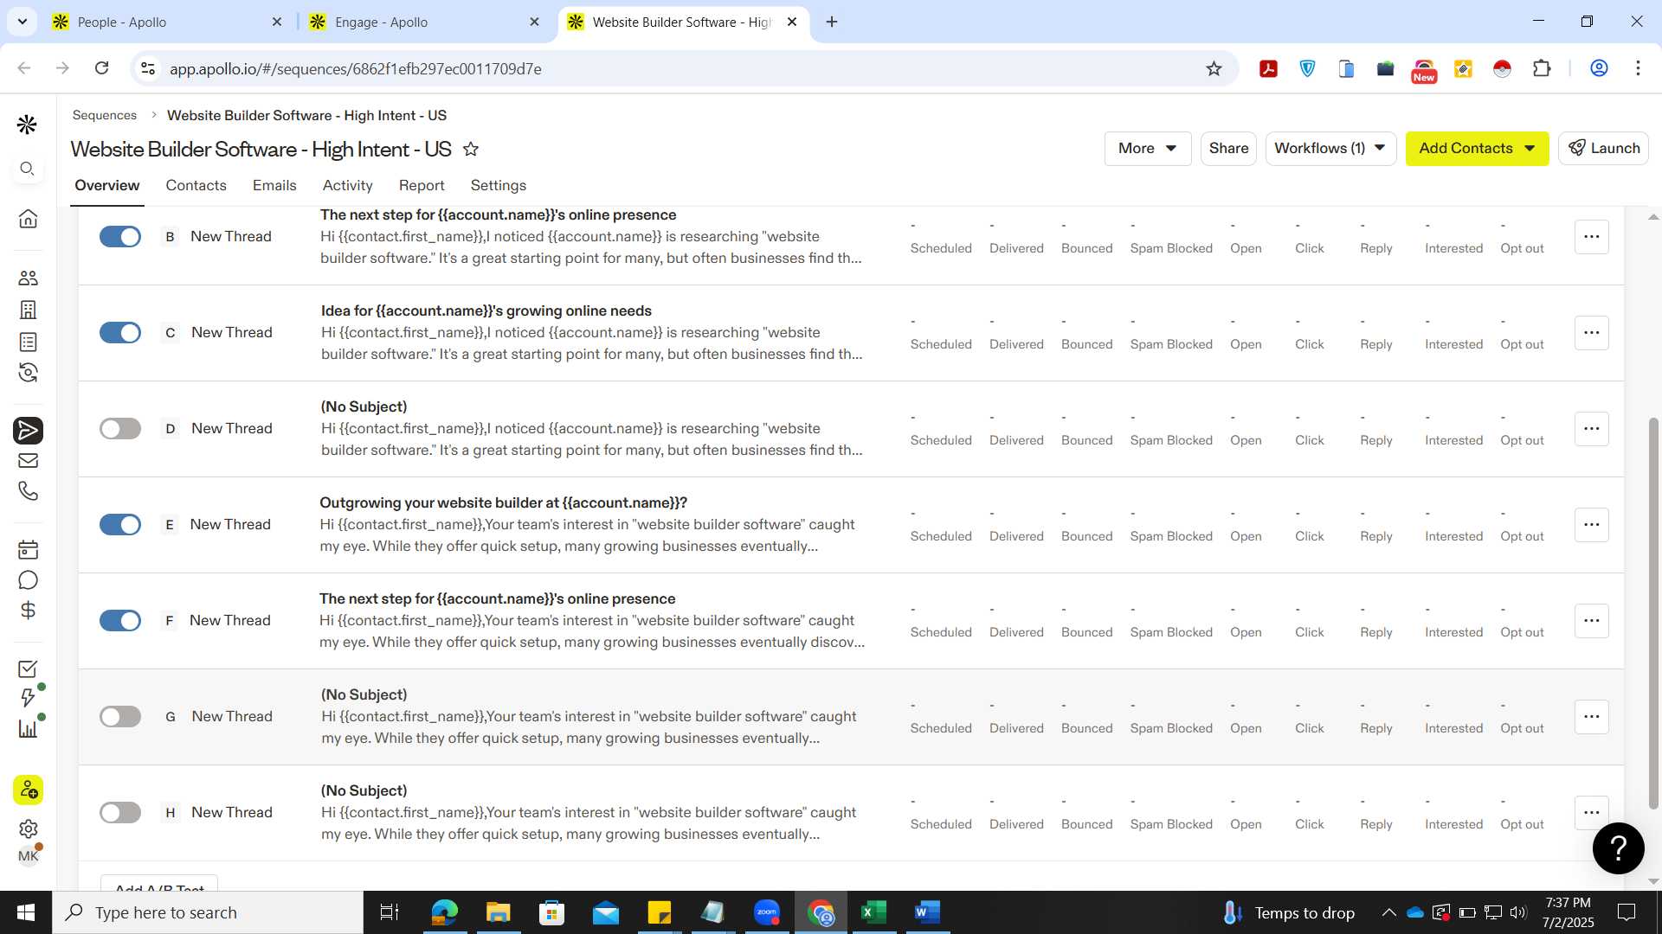Open Settings gear icon in sidebar
1662x934 pixels.
[x=28, y=828]
